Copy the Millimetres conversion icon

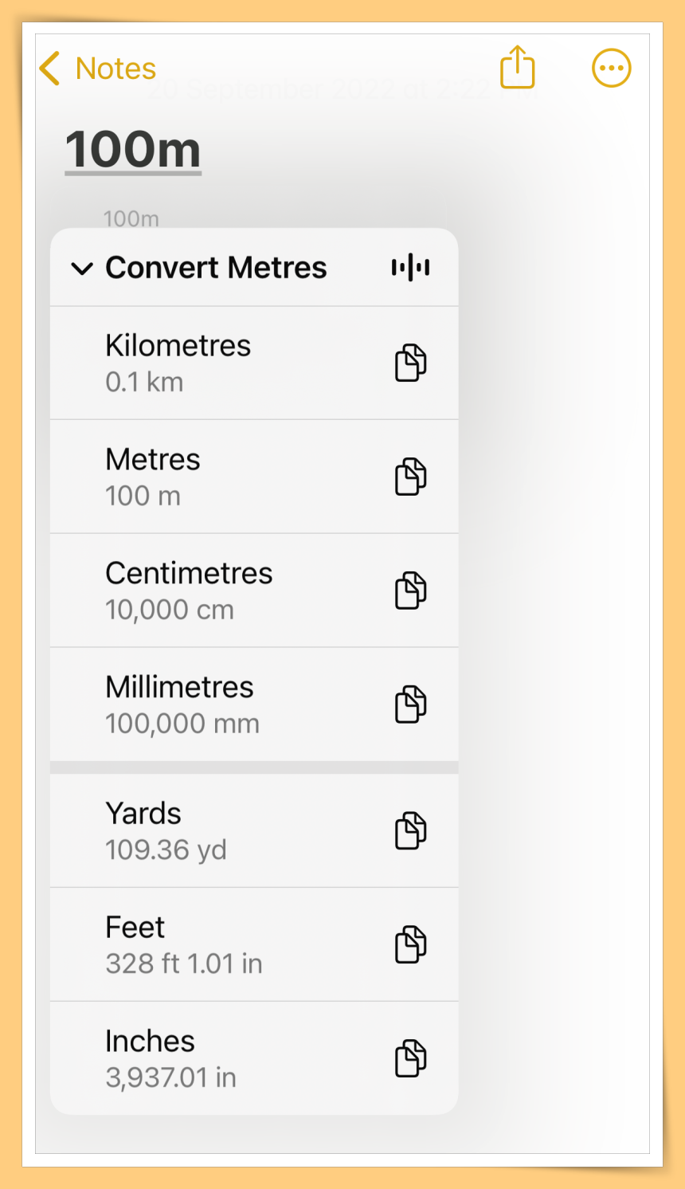[411, 704]
